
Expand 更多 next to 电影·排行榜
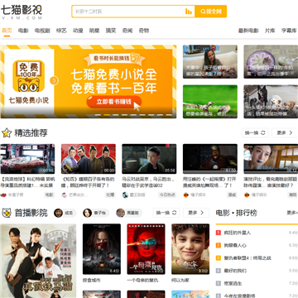click(292, 213)
